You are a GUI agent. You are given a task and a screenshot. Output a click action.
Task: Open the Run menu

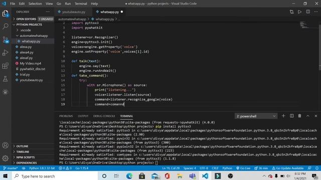pos(68,3)
